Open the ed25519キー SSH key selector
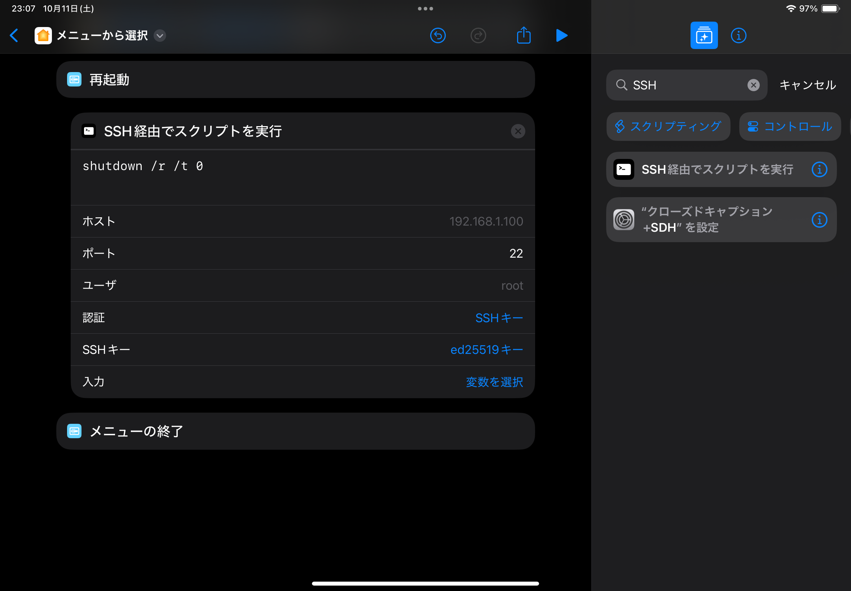 tap(486, 350)
